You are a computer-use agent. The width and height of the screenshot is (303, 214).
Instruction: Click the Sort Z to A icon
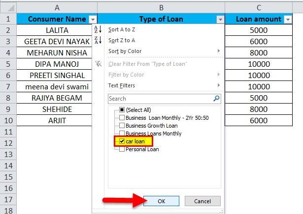[x=98, y=40]
